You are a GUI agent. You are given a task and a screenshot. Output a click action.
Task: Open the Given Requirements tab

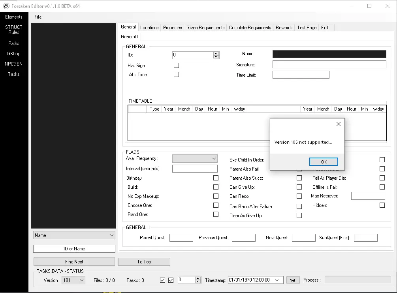coord(205,28)
